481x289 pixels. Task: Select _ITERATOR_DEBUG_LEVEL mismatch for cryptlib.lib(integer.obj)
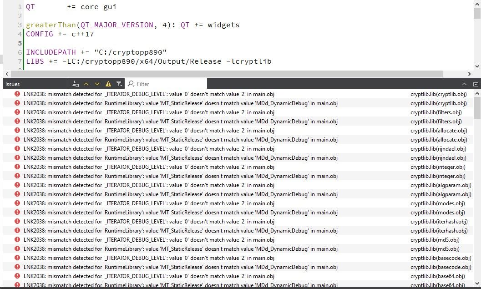click(x=238, y=167)
